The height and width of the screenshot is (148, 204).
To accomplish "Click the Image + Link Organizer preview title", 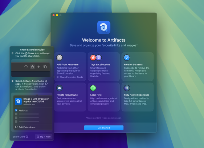I will coord(36,100).
